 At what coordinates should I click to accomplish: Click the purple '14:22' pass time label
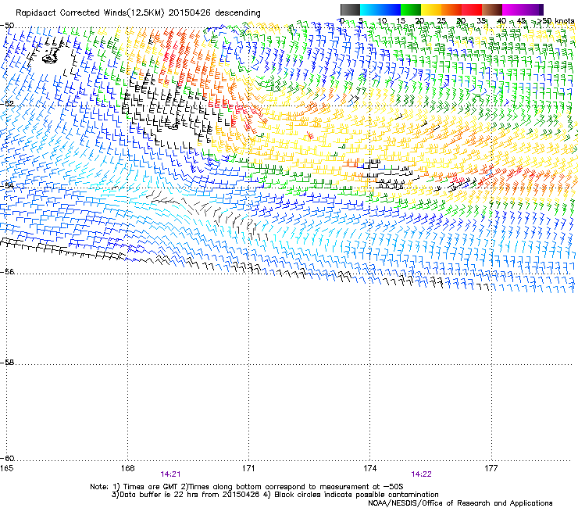[421, 474]
